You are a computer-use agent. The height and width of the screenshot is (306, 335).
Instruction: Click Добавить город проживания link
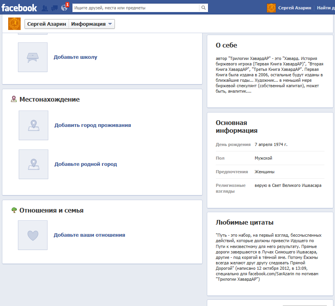[92, 125]
